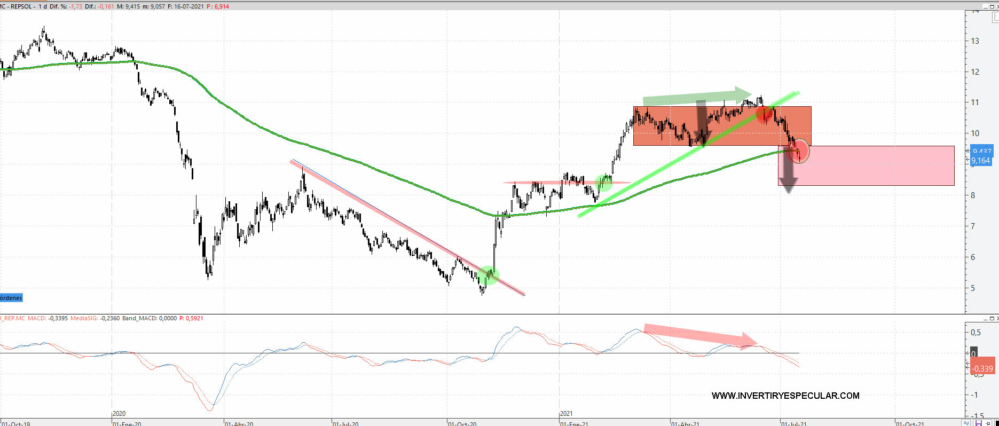The height and width of the screenshot is (426, 999).
Task: Click the blue 'órdenes' label
Action: (x=11, y=298)
